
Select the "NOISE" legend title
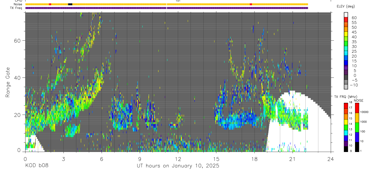[359, 100]
